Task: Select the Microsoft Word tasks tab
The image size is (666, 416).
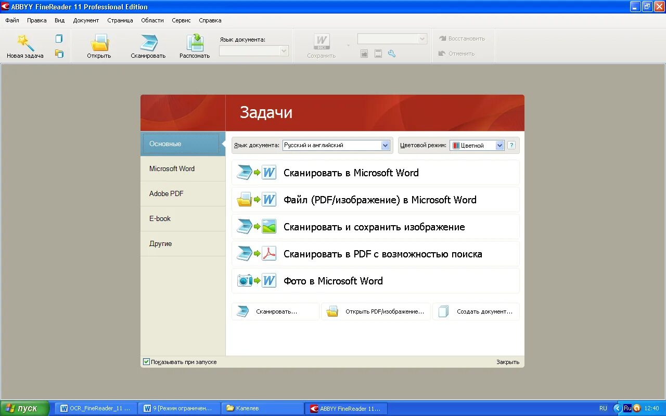Action: (183, 168)
